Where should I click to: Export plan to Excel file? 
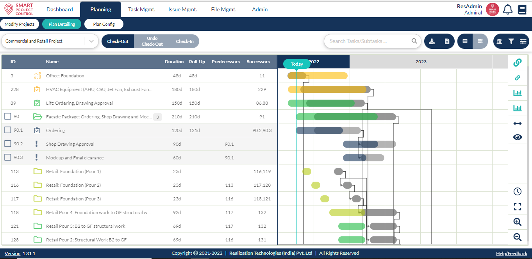pyautogui.click(x=447, y=41)
